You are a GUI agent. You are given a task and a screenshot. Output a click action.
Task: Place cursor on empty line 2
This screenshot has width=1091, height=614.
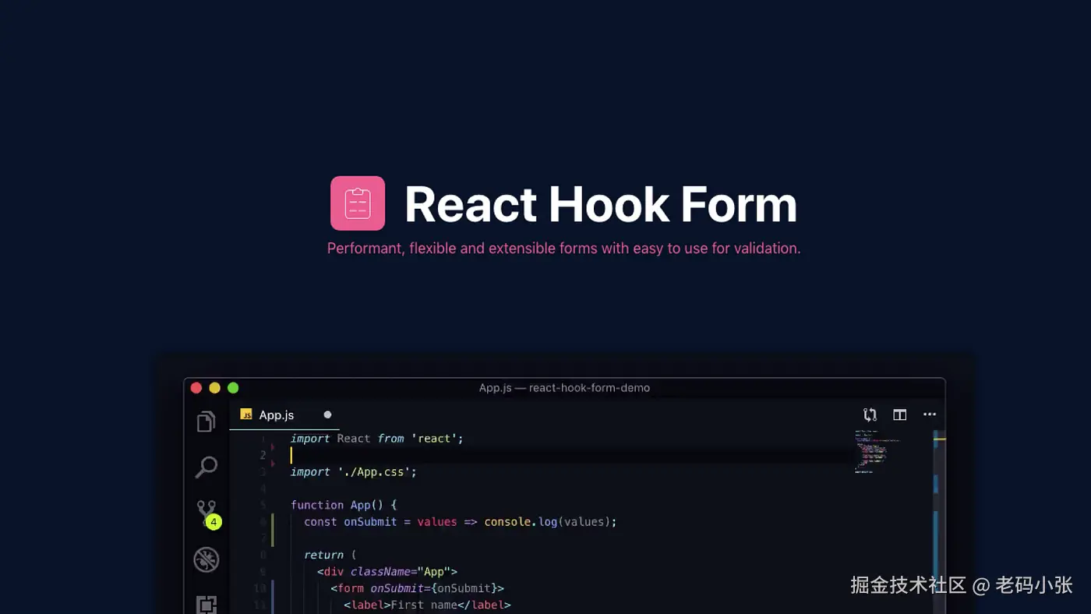[x=569, y=455]
